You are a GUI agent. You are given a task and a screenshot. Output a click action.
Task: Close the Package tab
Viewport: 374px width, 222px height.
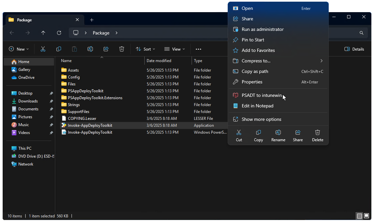click(x=77, y=20)
